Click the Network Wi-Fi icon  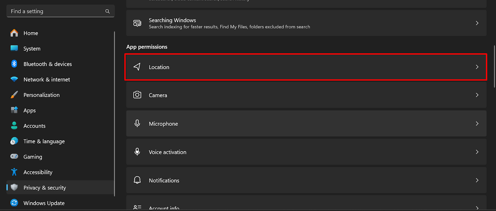pos(14,79)
